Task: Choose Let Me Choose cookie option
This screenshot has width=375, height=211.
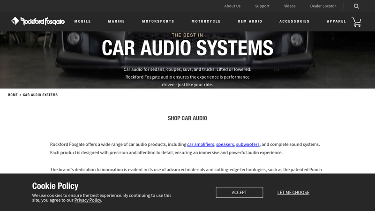Action: [x=293, y=192]
